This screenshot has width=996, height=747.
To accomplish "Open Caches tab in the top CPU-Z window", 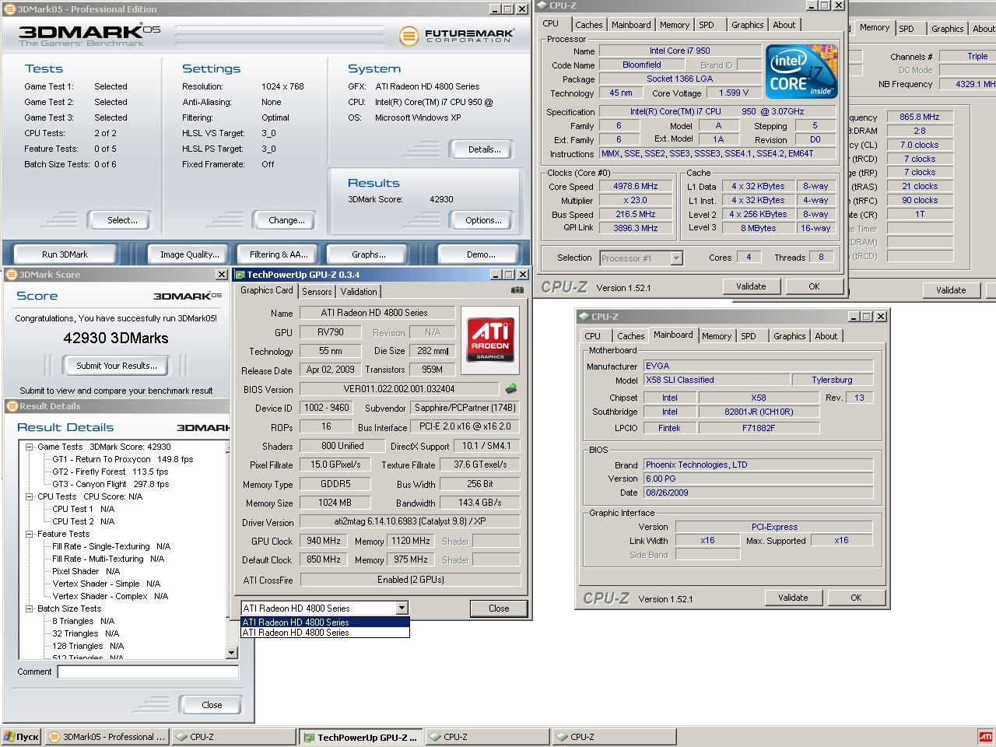I will pos(589,25).
